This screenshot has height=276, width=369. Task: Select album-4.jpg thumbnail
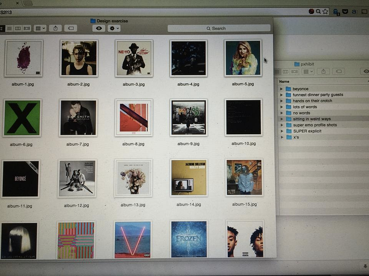click(x=189, y=58)
